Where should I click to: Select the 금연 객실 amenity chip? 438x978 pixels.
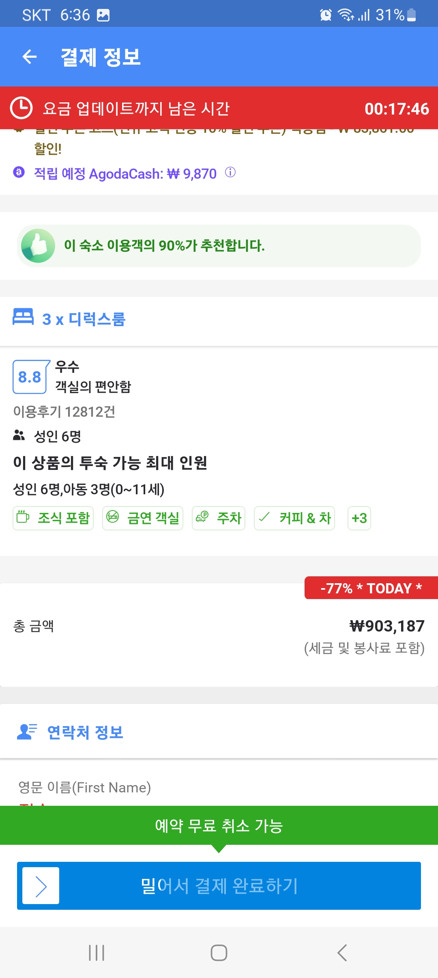pyautogui.click(x=143, y=518)
